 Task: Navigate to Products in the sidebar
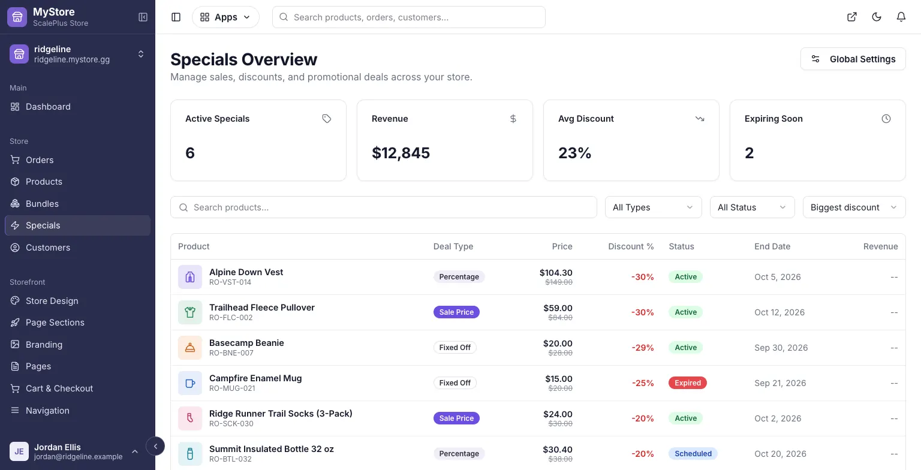(77, 182)
